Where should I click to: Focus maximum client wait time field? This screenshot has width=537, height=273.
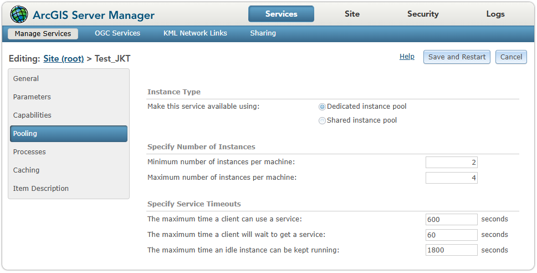(x=452, y=235)
